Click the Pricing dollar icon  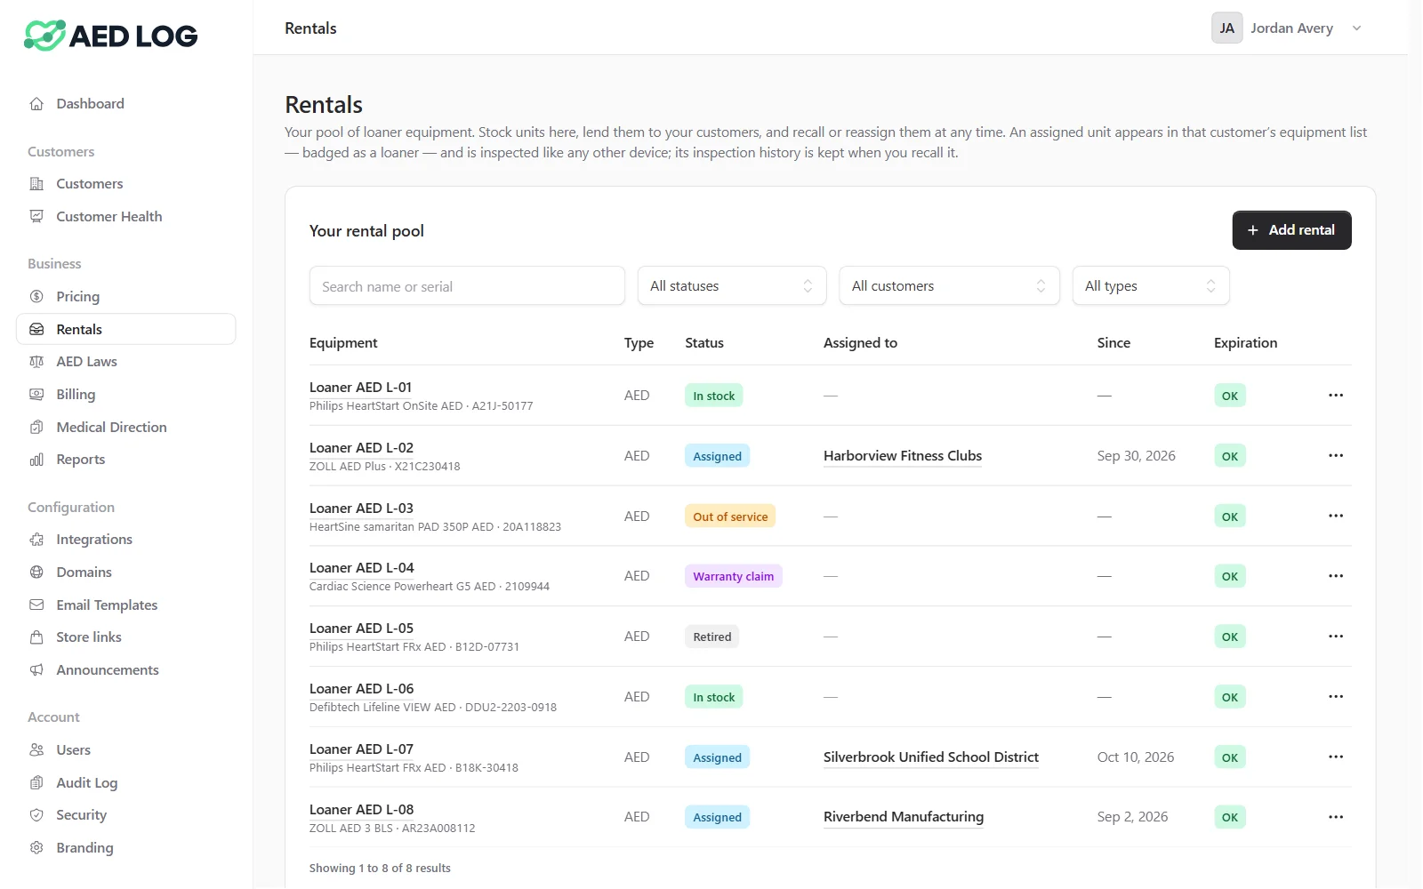(x=36, y=297)
